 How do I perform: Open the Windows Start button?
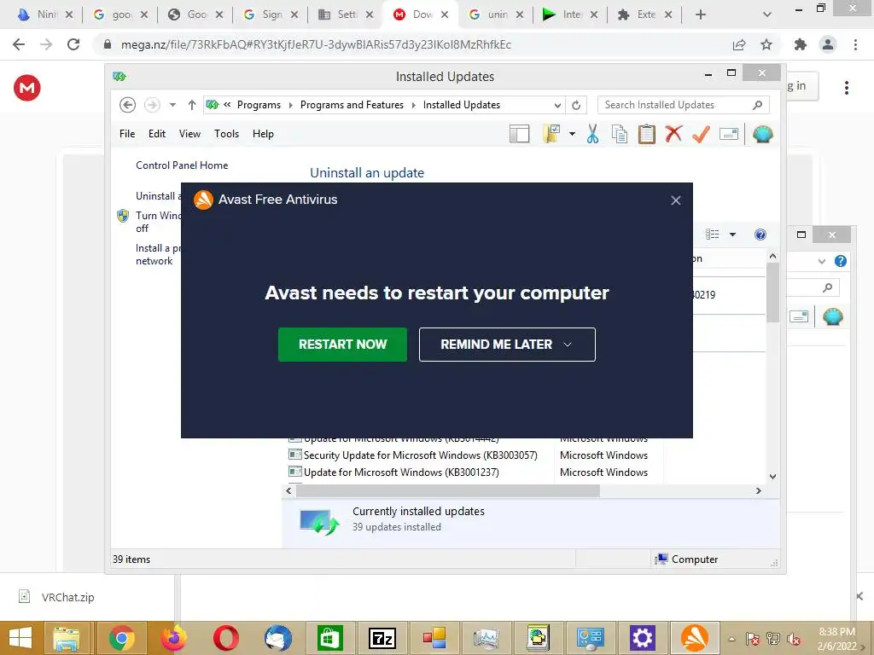click(x=20, y=638)
